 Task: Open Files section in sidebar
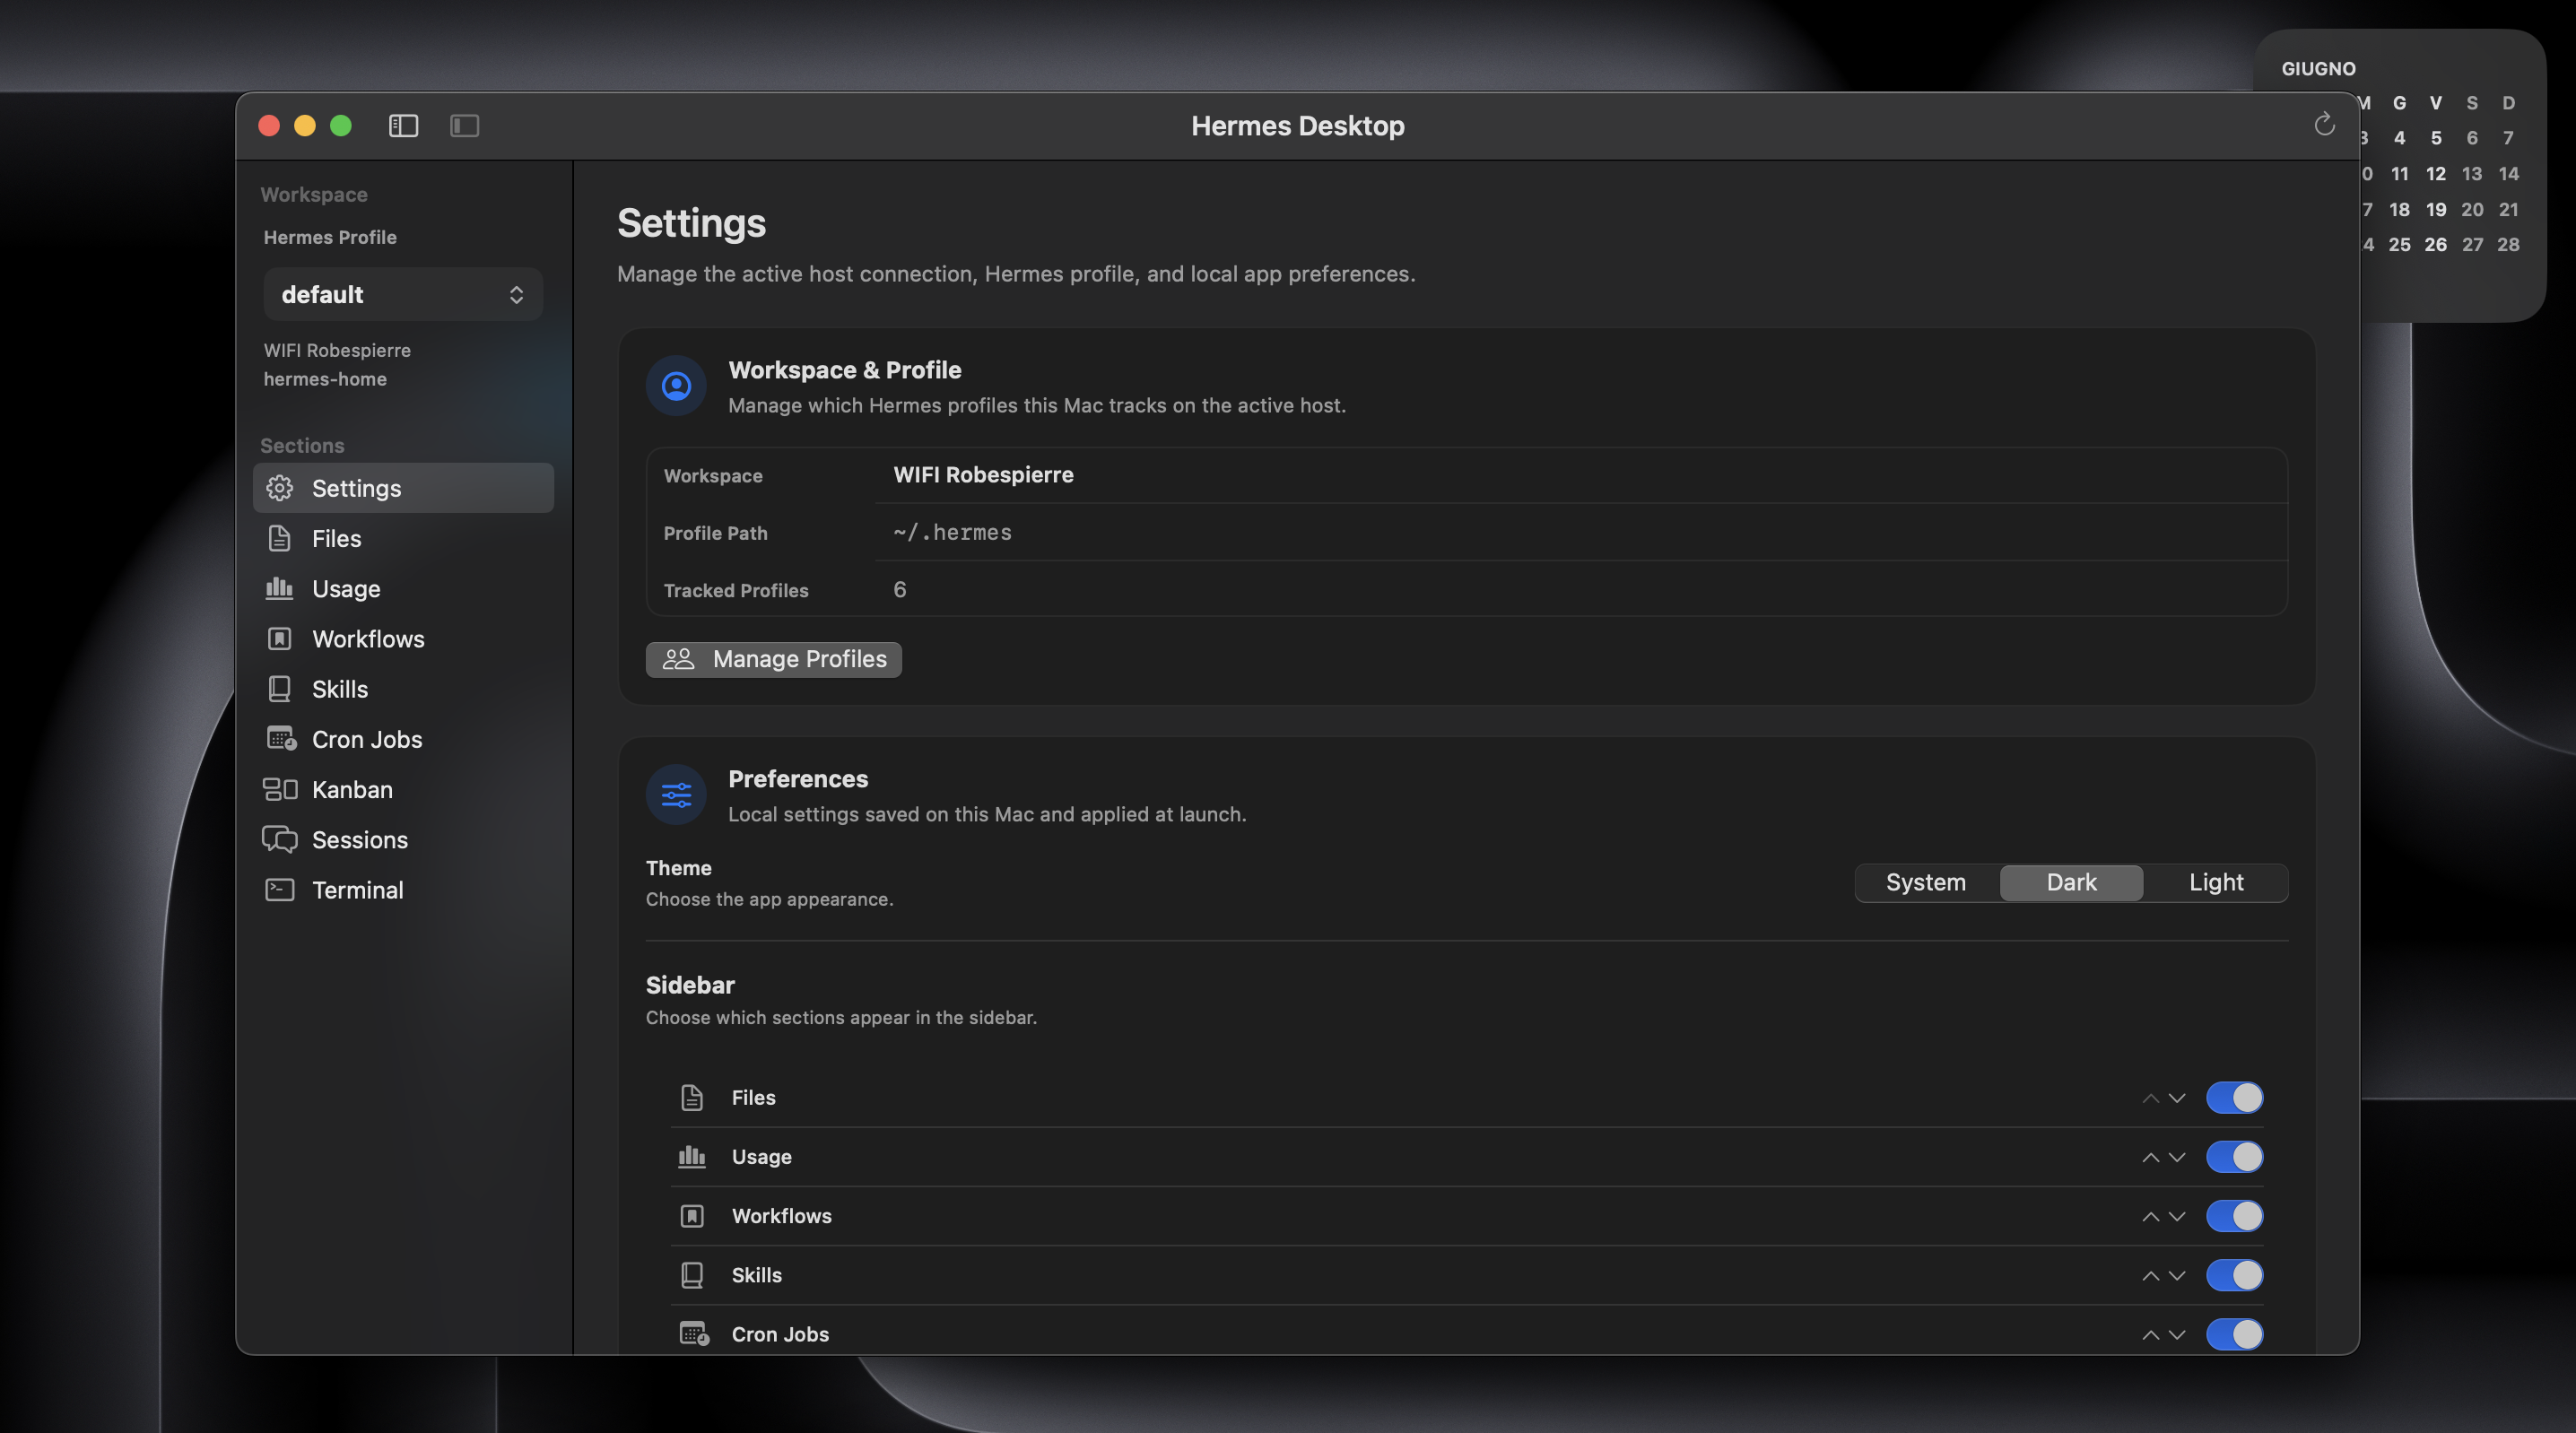coord(403,538)
